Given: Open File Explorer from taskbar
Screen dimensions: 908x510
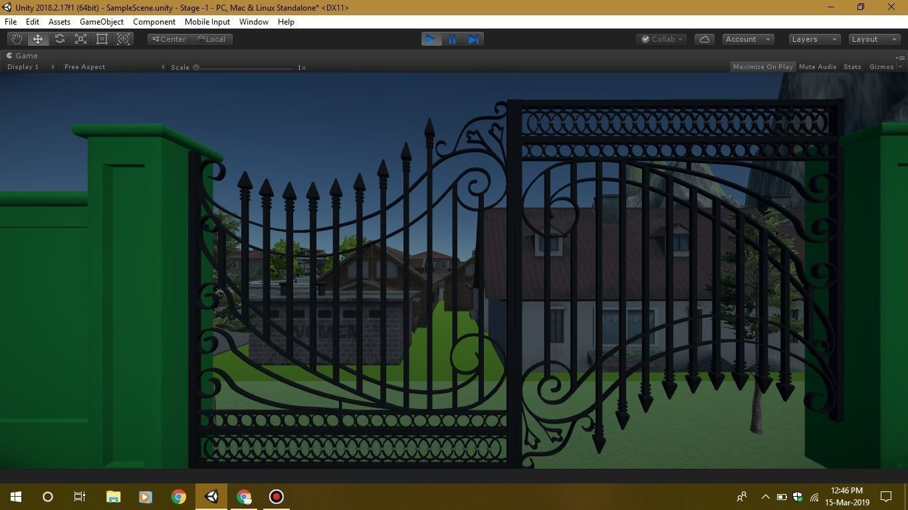Looking at the screenshot, I should (x=114, y=497).
